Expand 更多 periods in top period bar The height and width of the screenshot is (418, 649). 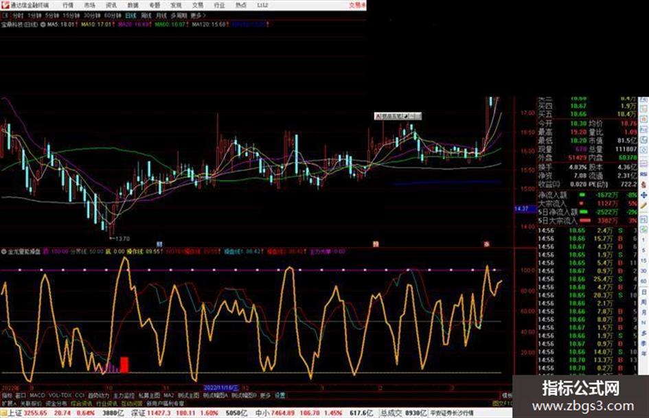point(198,15)
